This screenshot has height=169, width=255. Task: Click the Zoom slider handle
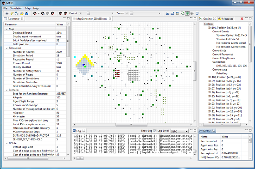coord(131,13)
